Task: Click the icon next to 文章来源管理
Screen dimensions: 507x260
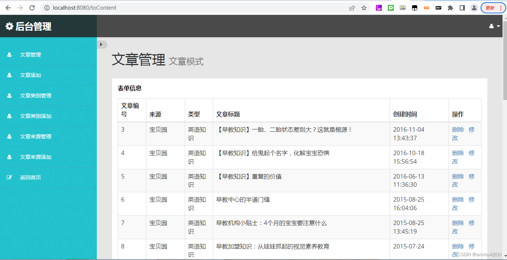Action: click(9, 137)
